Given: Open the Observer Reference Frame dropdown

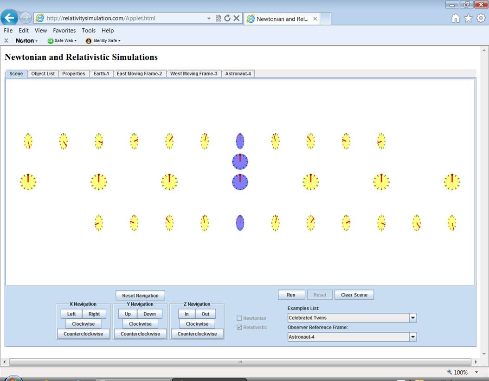Looking at the screenshot, I should (x=412, y=337).
